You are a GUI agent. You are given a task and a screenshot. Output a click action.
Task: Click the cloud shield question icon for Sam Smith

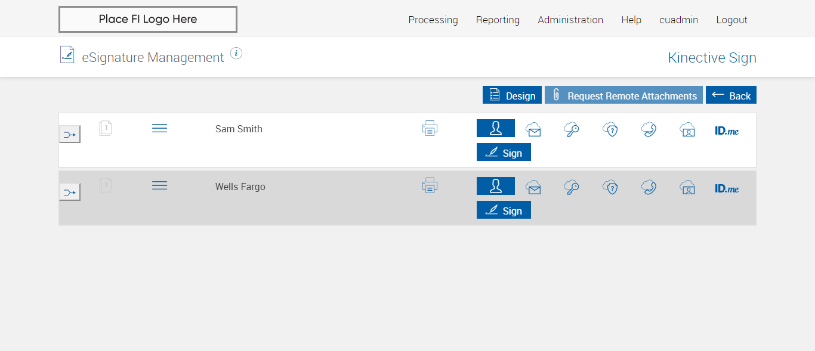tap(610, 129)
